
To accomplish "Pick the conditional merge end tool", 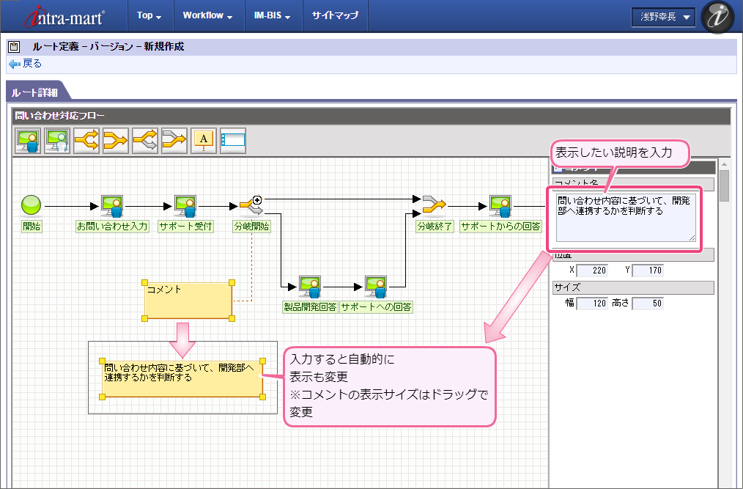I will coord(174,140).
